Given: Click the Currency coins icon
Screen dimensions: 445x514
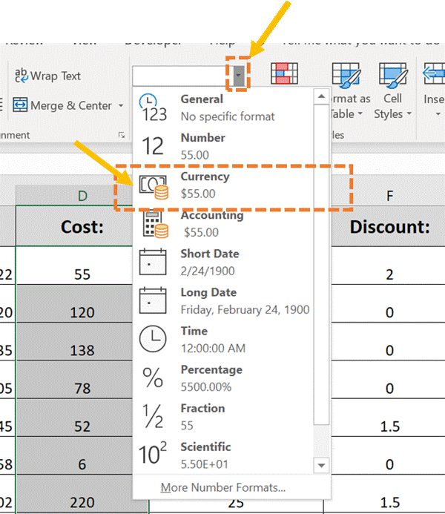Looking at the screenshot, I should point(154,187).
